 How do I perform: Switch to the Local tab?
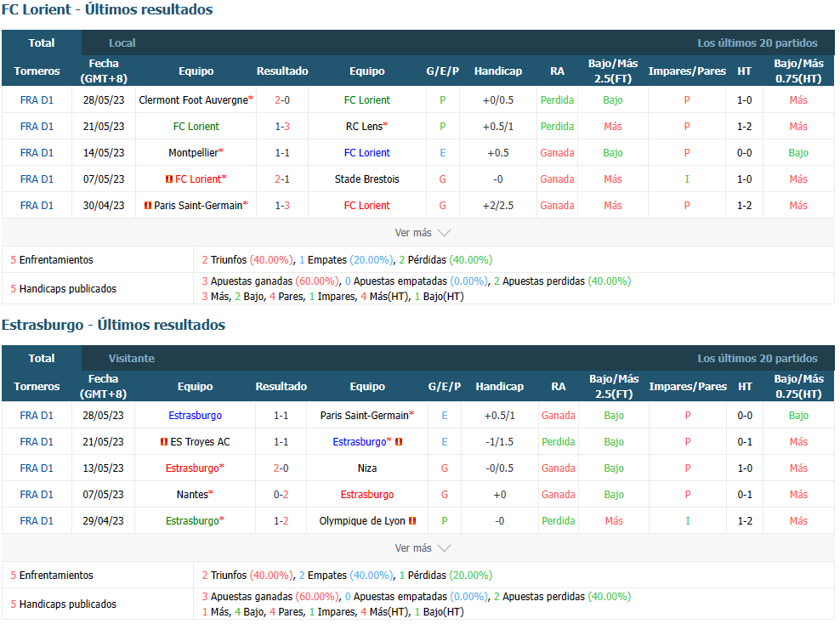tap(122, 43)
